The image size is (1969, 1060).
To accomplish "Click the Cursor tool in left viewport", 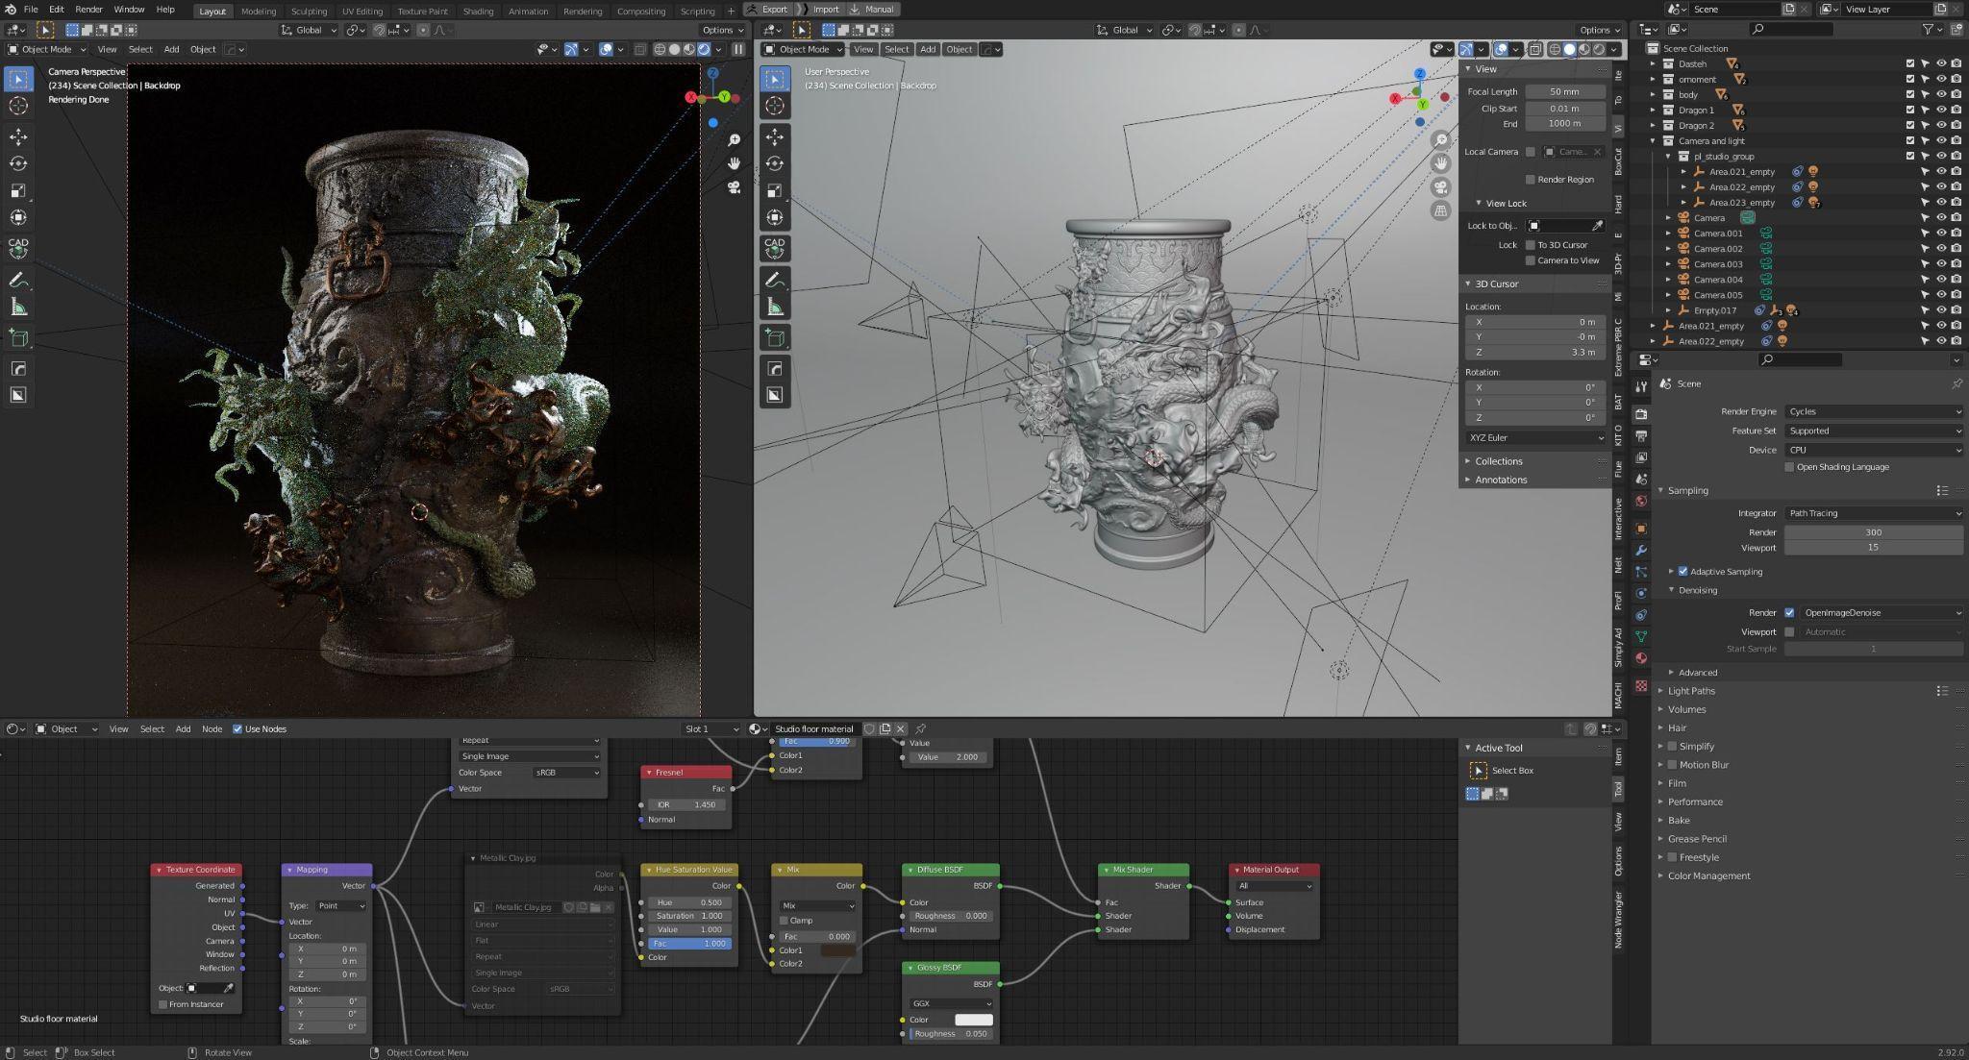I will [x=18, y=106].
